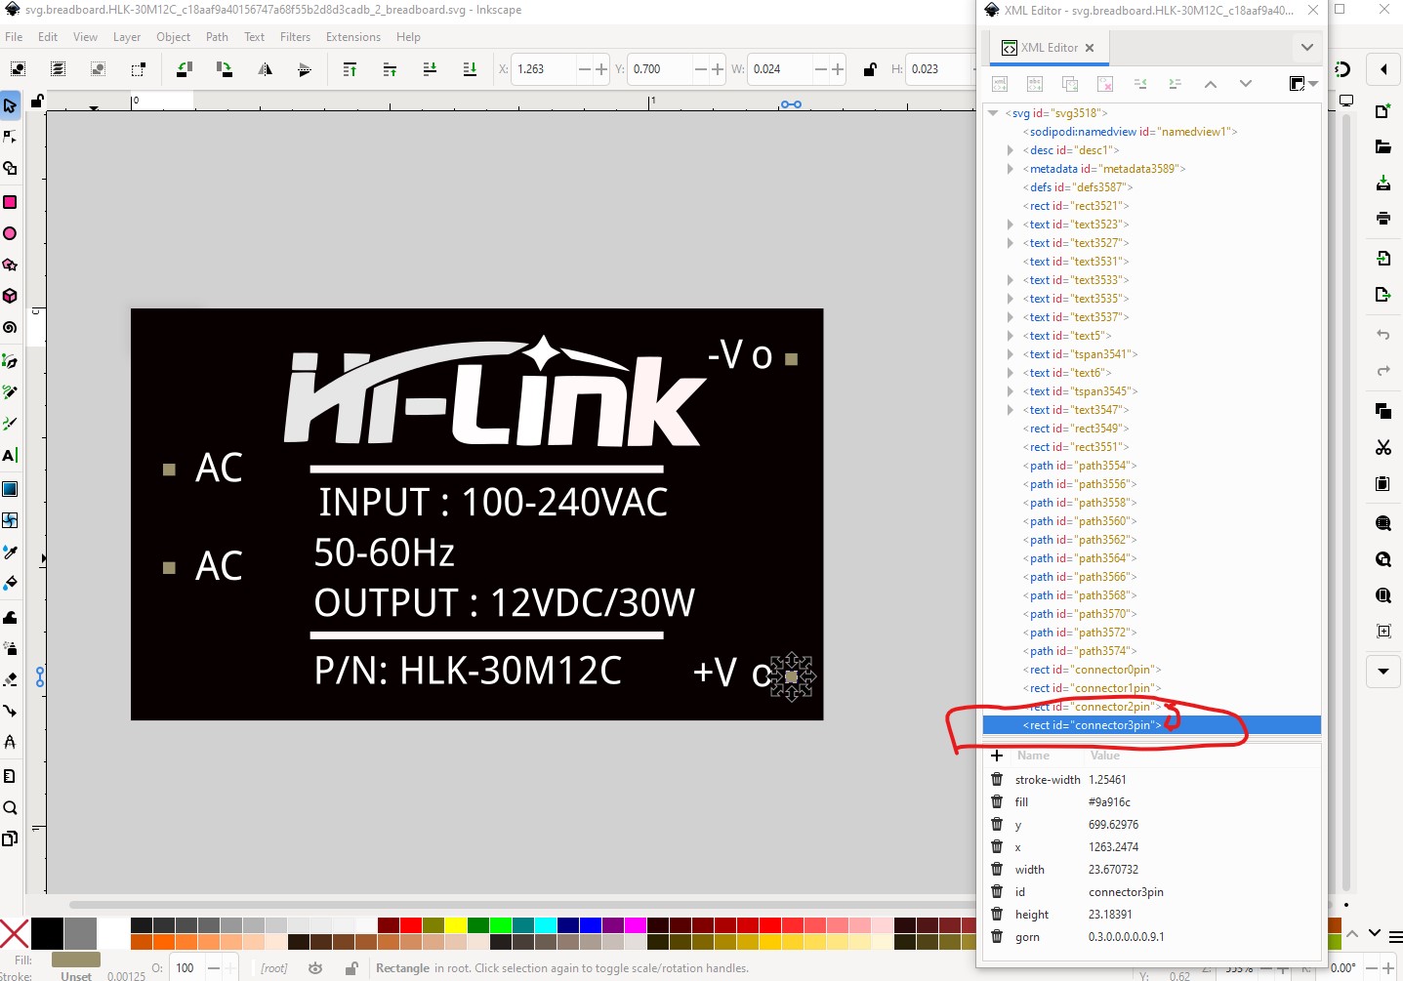The image size is (1403, 981).
Task: Open the Extensions menu
Action: coord(352,37)
